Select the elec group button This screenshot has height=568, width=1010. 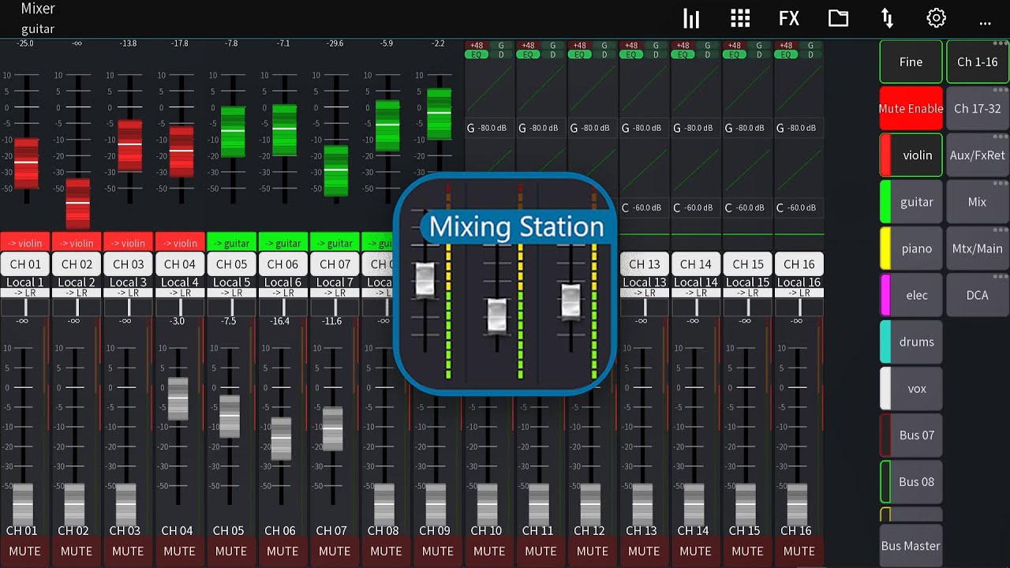[x=911, y=295]
